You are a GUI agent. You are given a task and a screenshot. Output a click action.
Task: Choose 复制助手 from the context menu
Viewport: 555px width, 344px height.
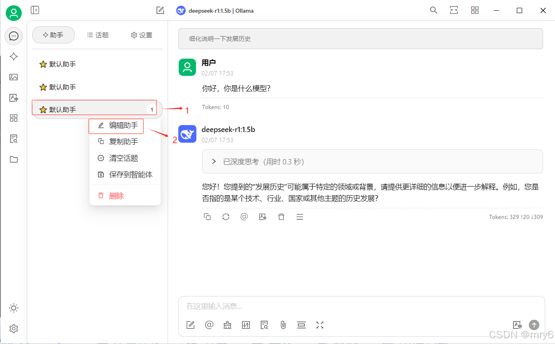[125, 141]
